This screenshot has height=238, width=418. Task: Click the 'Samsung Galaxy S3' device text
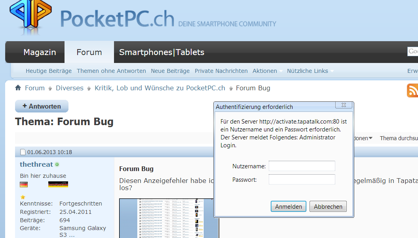[83, 231]
